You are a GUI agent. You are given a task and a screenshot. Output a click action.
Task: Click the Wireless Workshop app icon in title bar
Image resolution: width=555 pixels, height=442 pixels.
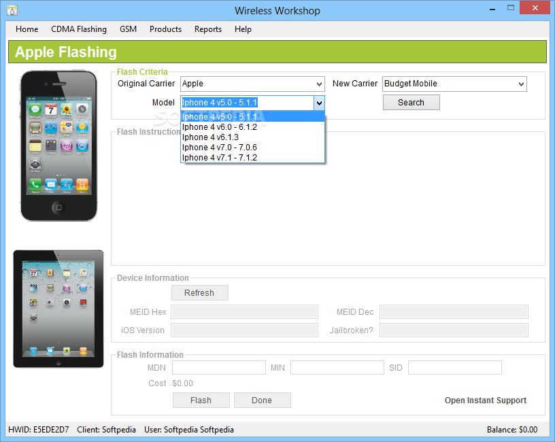12,10
